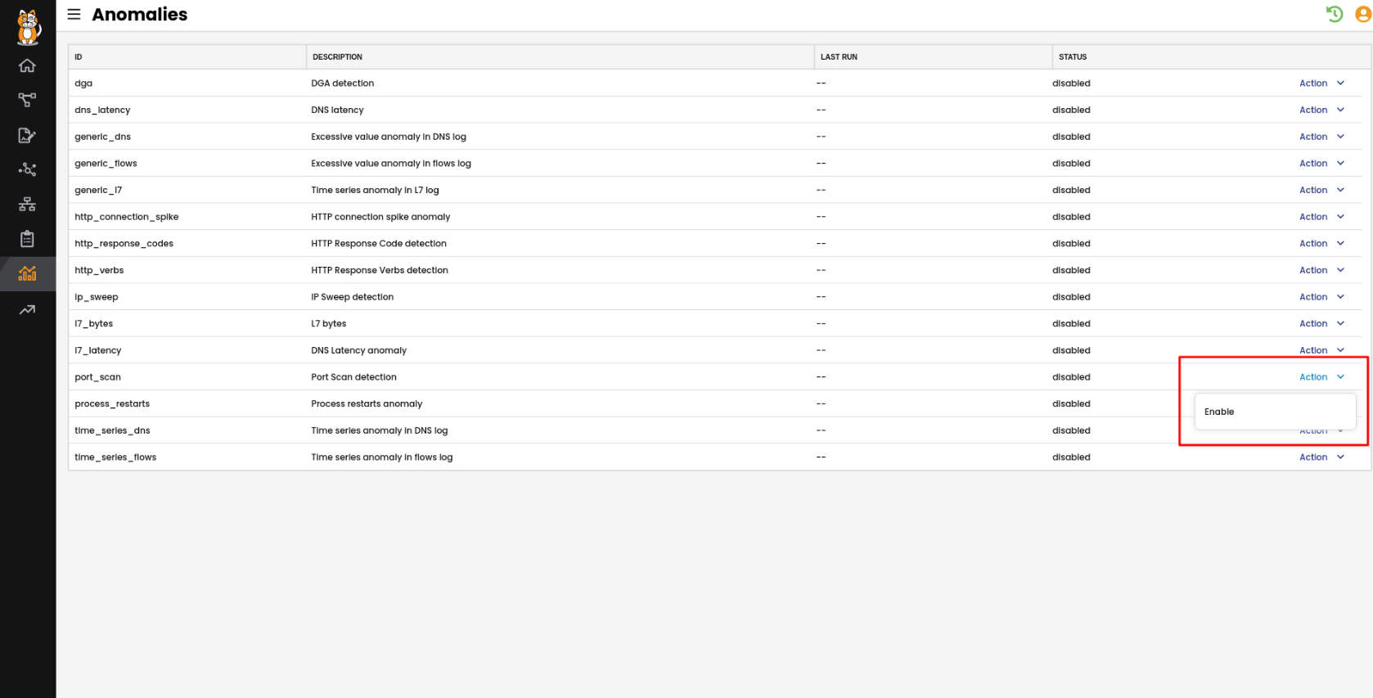Click 'HTTP Response Code detection' description
Screen dimensions: 1373x698
click(x=379, y=244)
